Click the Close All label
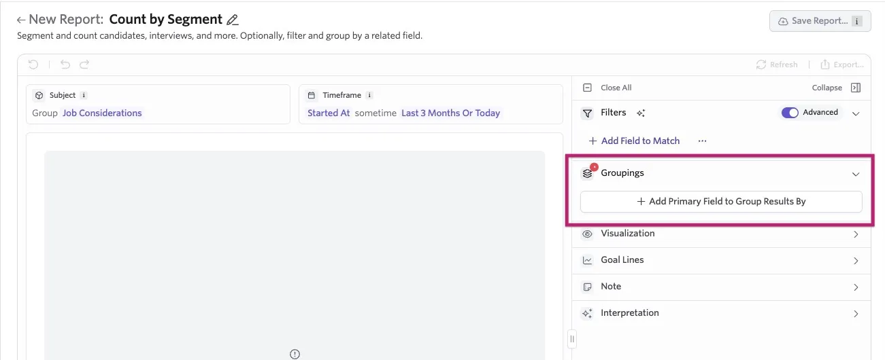 [x=616, y=88]
